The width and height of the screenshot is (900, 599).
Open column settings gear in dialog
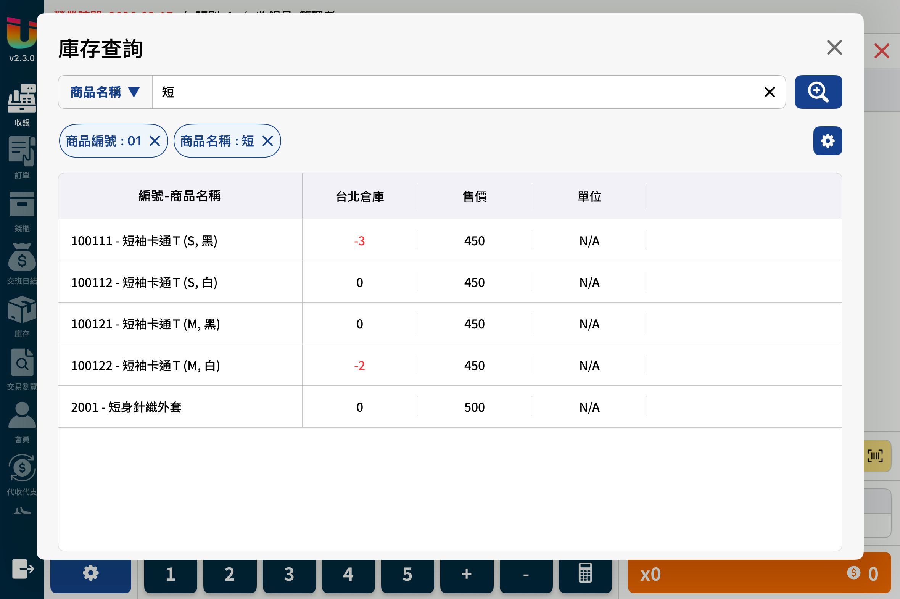pos(828,141)
